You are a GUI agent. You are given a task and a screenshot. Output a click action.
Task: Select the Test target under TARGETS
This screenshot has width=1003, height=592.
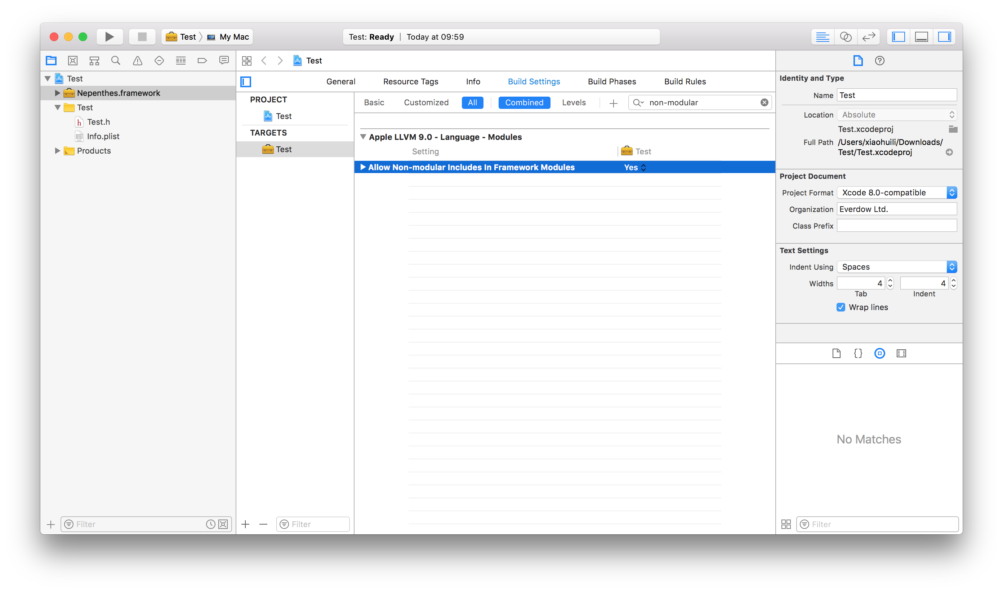pyautogui.click(x=295, y=149)
